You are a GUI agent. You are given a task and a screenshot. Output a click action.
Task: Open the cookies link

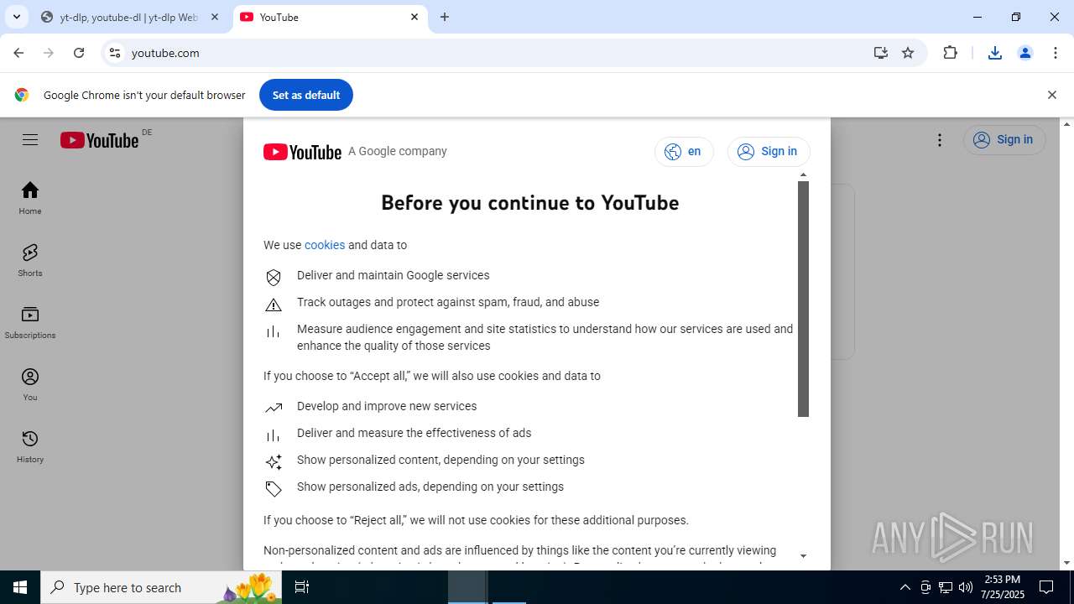click(325, 245)
